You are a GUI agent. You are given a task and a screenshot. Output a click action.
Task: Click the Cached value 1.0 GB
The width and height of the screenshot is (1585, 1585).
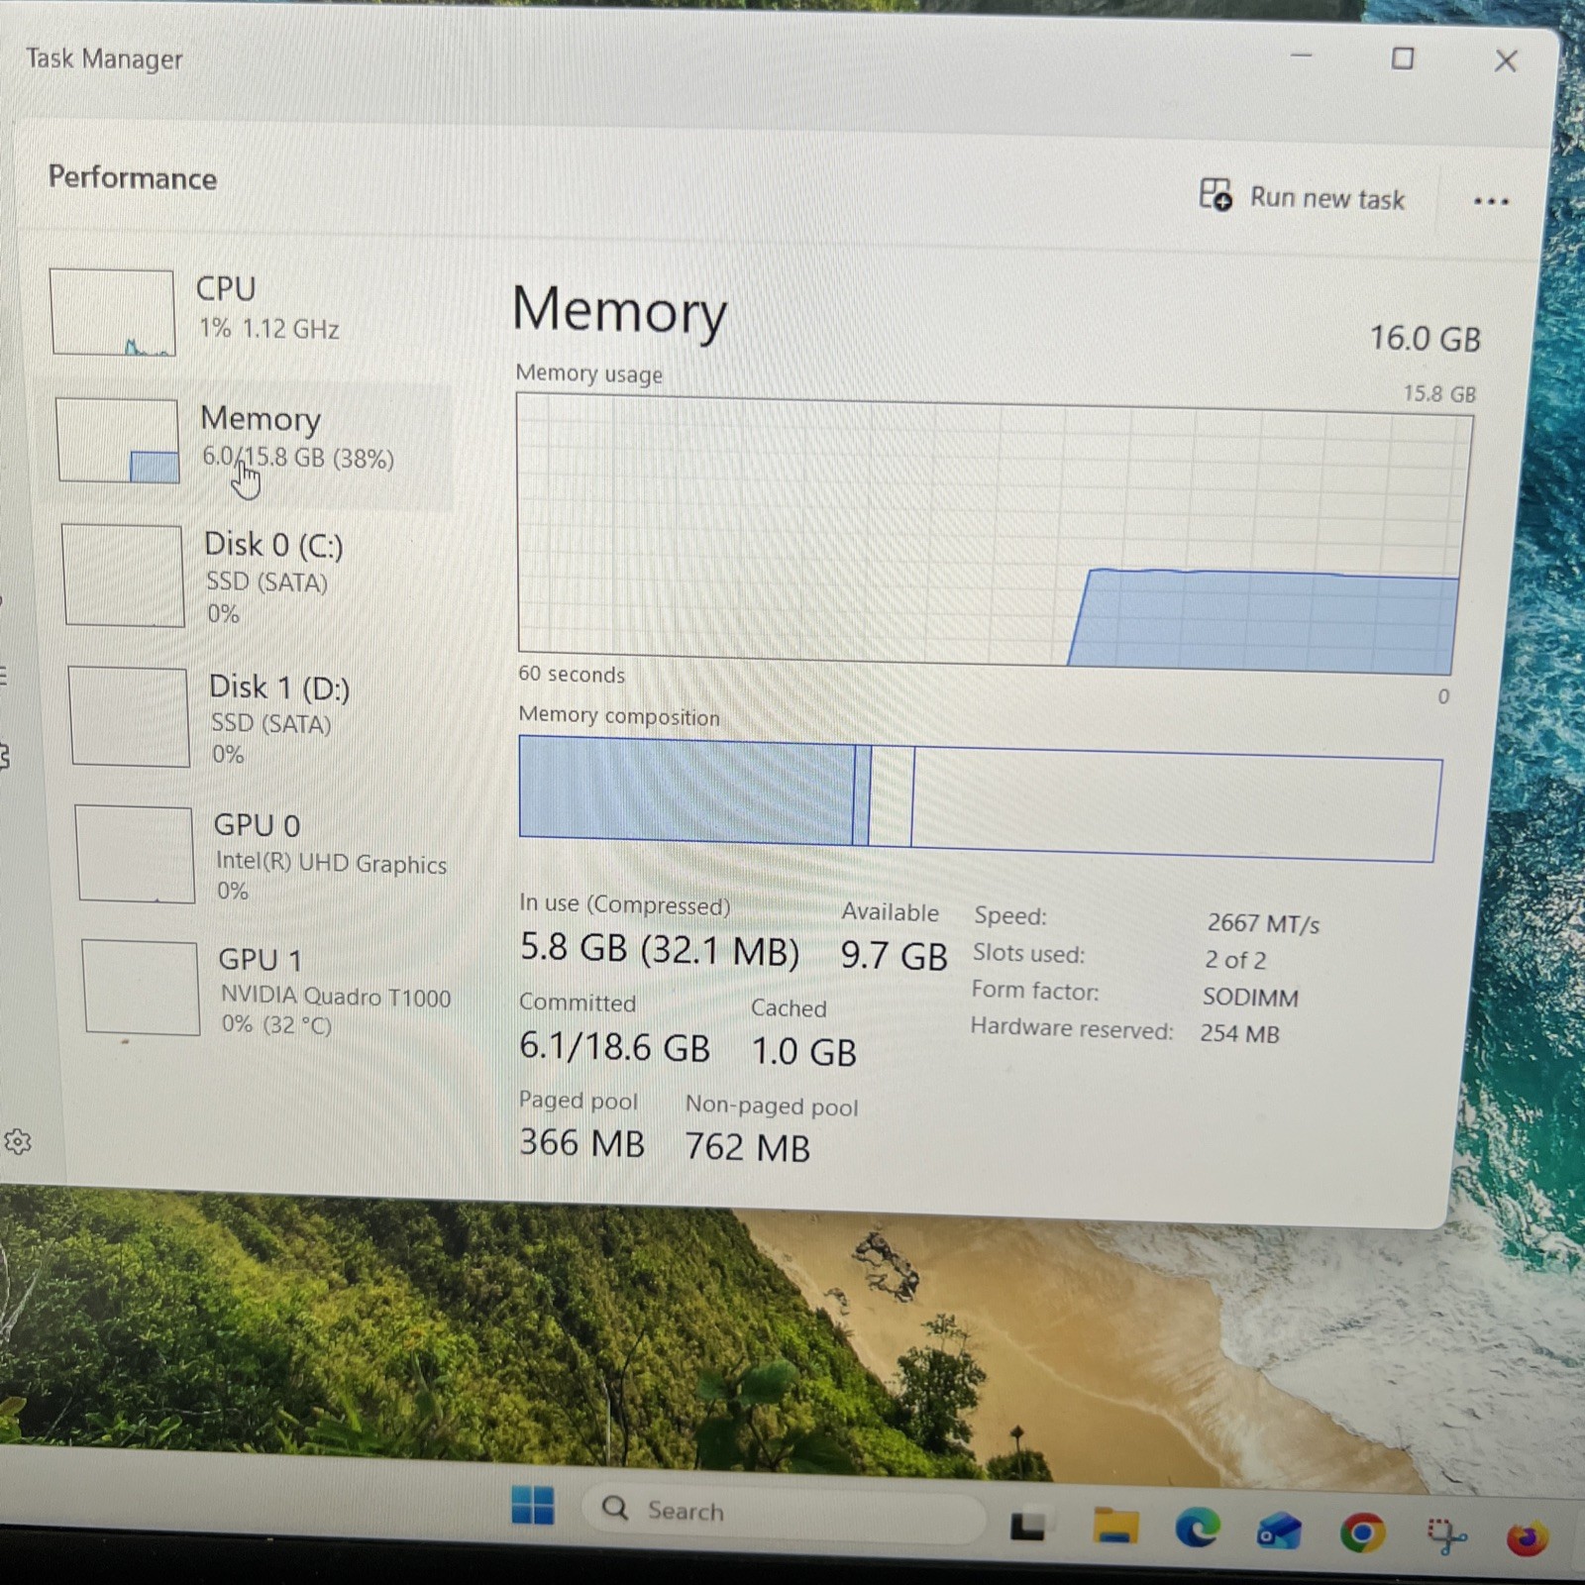click(x=803, y=1051)
